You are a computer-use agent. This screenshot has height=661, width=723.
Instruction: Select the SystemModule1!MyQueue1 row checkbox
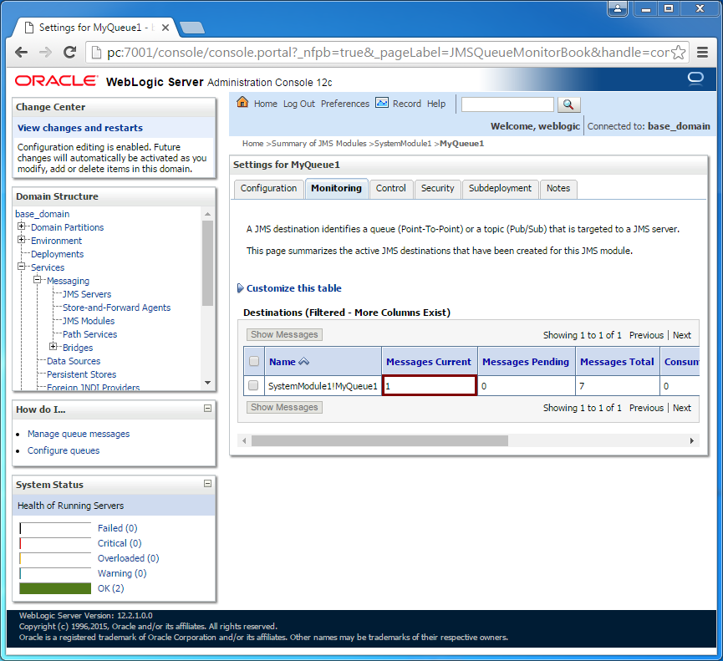[253, 386]
